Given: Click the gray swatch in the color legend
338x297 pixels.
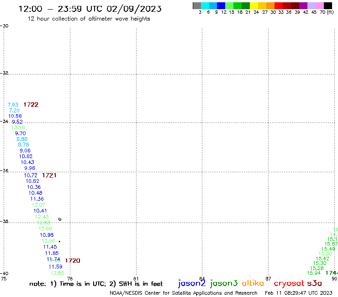Looking at the screenshot, I should [x=197, y=5].
